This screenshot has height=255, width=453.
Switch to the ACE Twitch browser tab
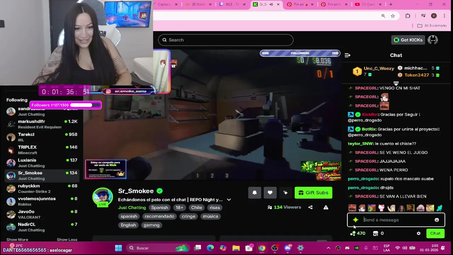click(x=231, y=4)
